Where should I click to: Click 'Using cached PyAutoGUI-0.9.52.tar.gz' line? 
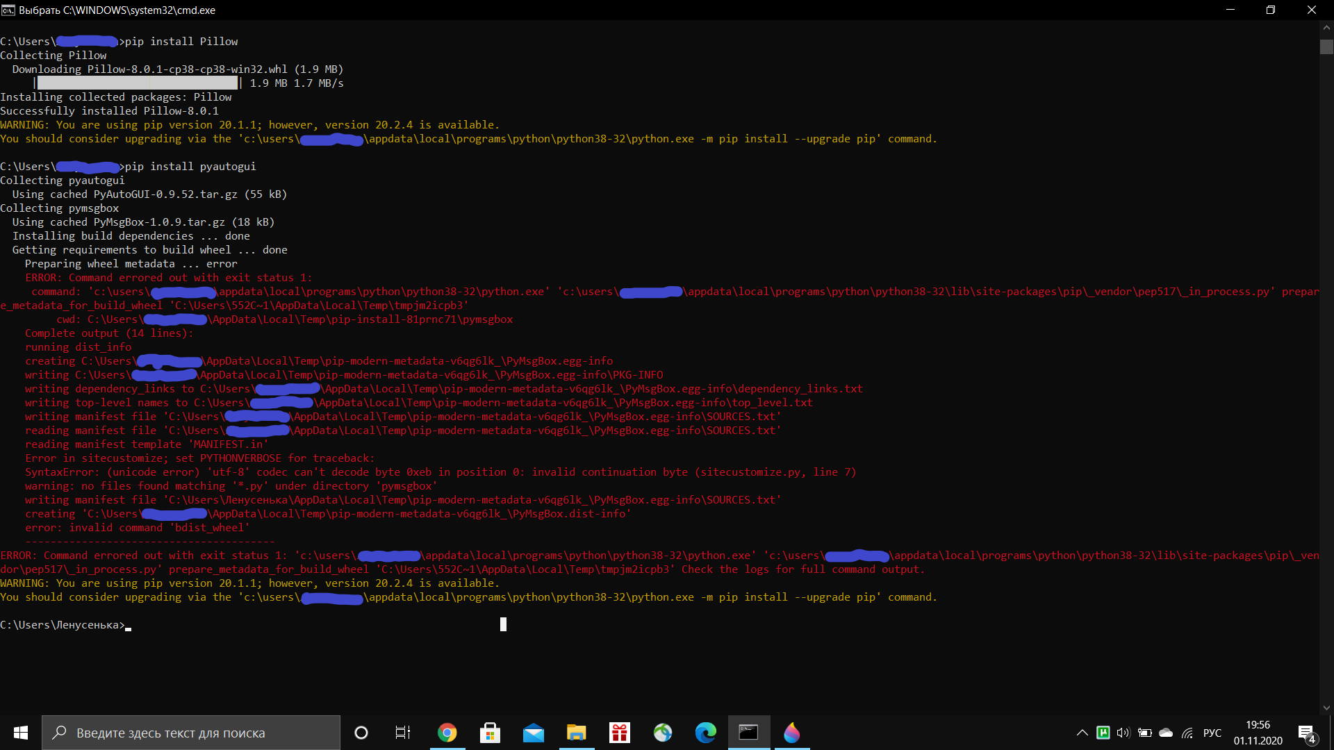(150, 194)
